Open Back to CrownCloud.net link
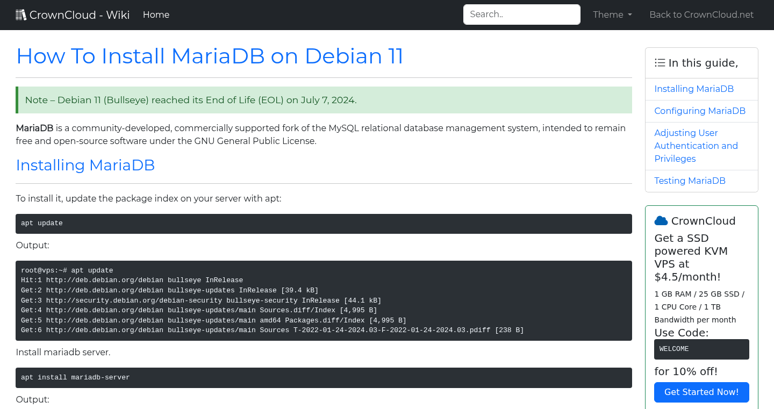 click(701, 15)
